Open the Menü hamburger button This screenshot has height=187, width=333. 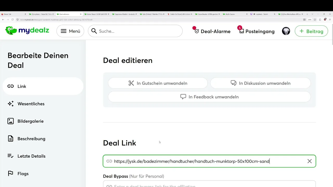click(x=70, y=31)
